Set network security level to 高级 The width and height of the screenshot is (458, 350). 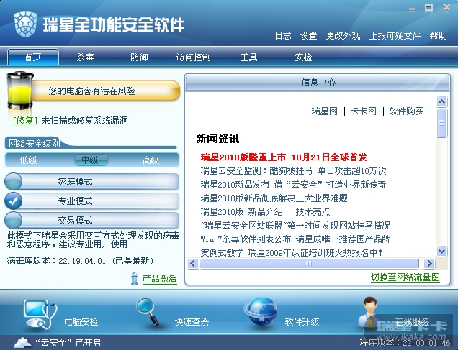pos(151,160)
